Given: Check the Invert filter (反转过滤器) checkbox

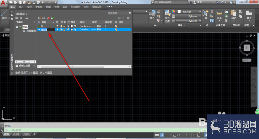Looking at the screenshot, I should point(17,66).
